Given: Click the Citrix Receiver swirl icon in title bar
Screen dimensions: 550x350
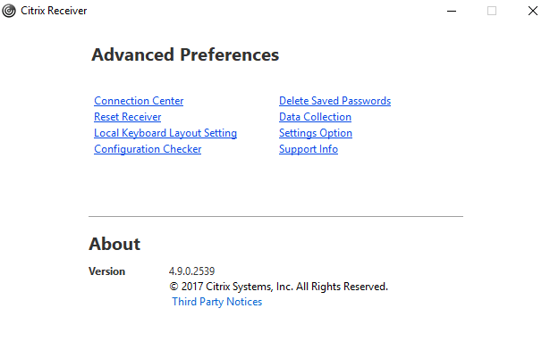Looking at the screenshot, I should [9, 11].
